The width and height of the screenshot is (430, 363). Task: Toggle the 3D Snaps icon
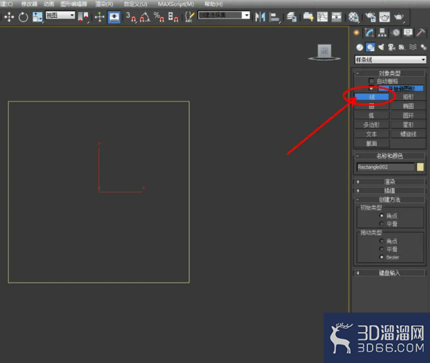(131, 17)
